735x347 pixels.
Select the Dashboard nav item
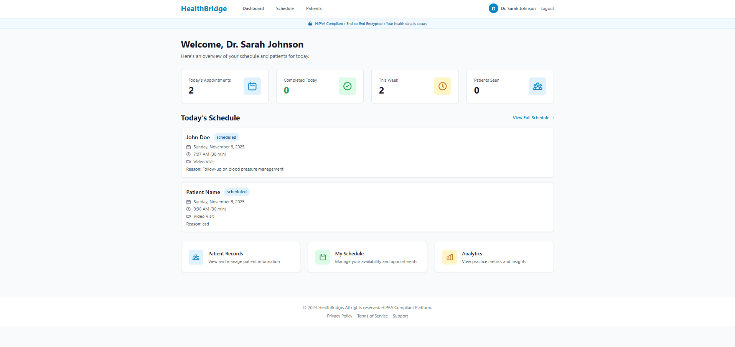point(253,8)
